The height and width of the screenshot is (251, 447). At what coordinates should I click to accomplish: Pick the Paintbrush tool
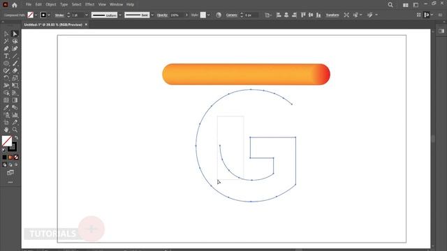(x=15, y=63)
